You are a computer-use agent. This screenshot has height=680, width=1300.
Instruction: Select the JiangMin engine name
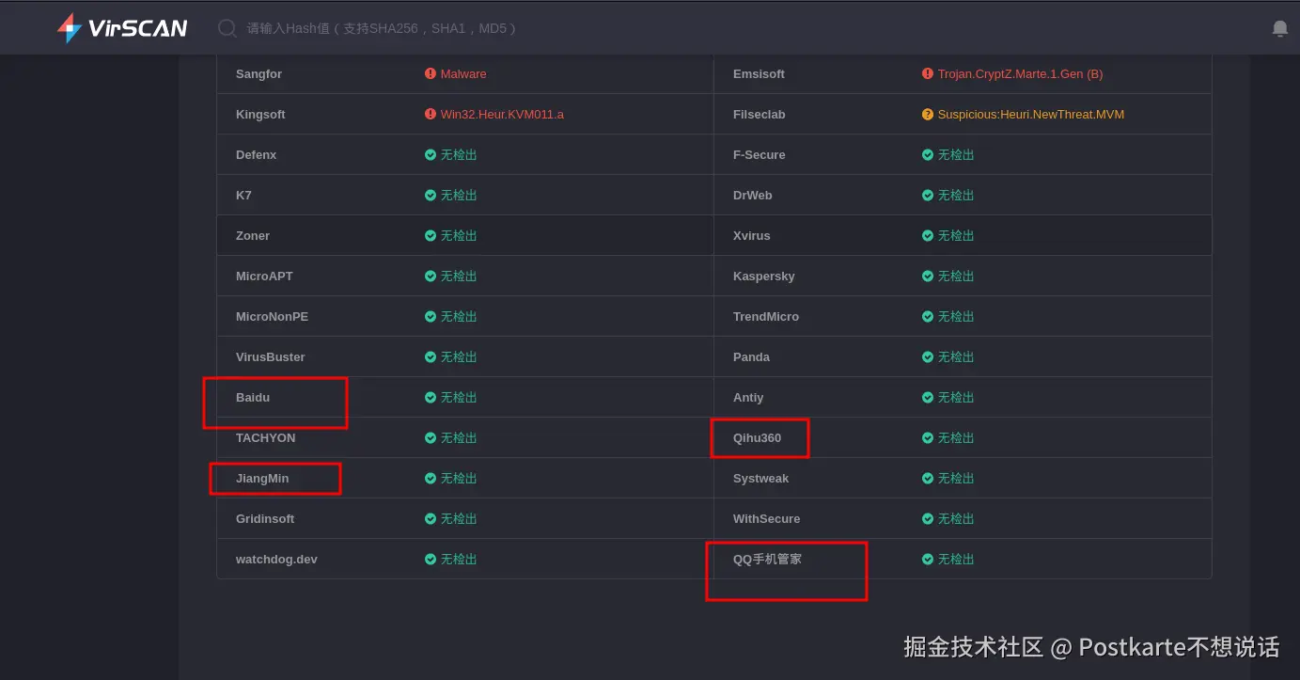[x=262, y=478]
